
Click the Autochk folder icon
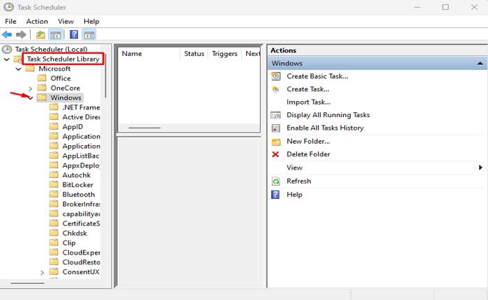pos(54,174)
